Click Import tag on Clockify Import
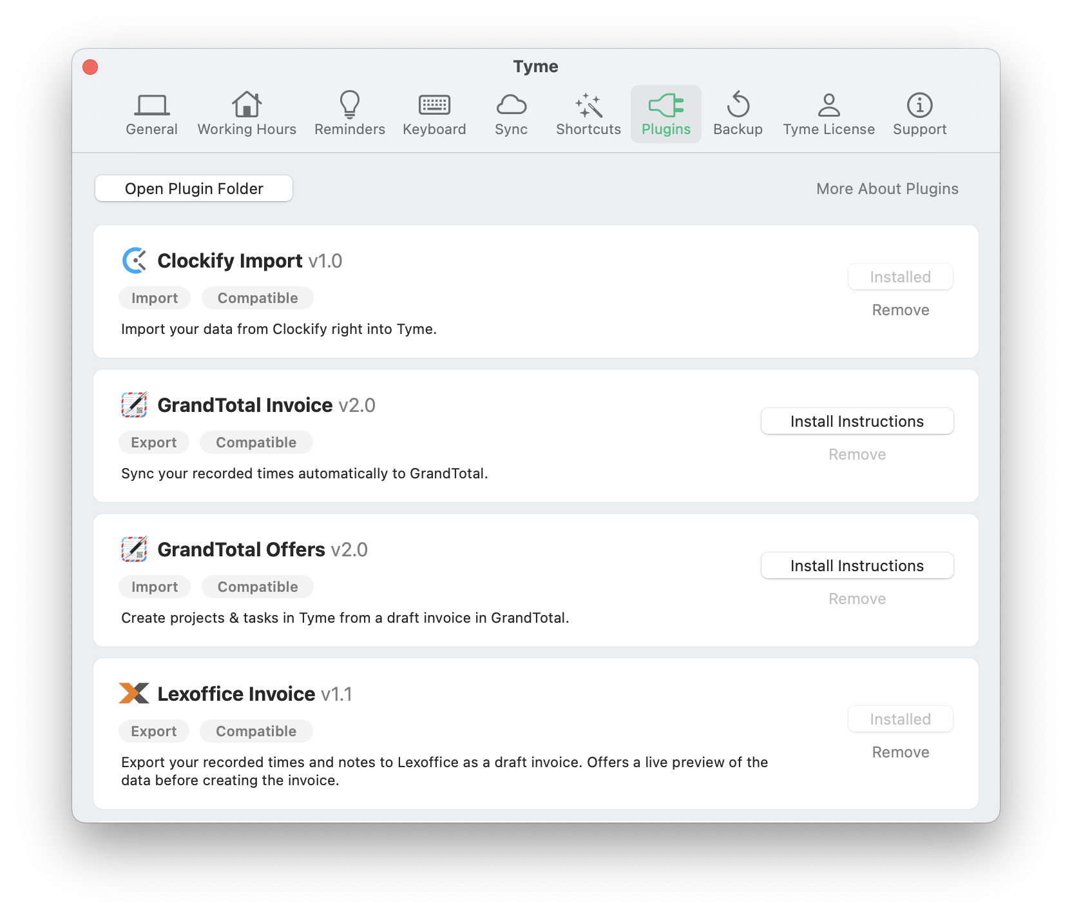 pyautogui.click(x=155, y=298)
